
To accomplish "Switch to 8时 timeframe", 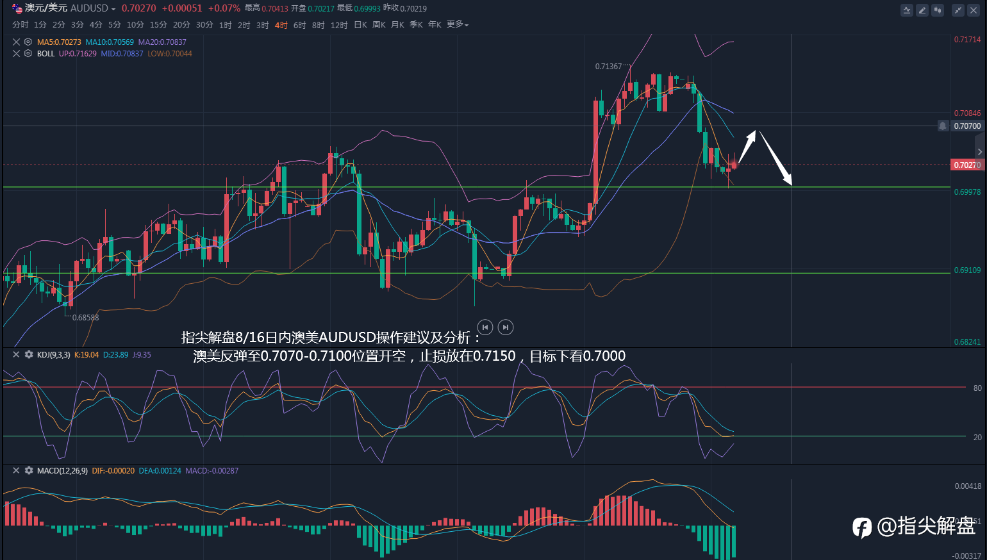I will (x=319, y=25).
